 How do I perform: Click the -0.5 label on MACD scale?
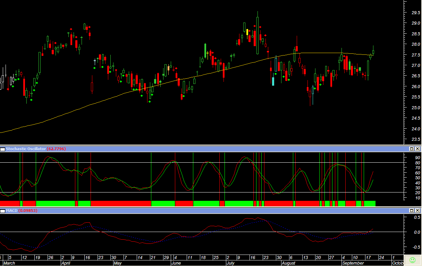click(416, 247)
